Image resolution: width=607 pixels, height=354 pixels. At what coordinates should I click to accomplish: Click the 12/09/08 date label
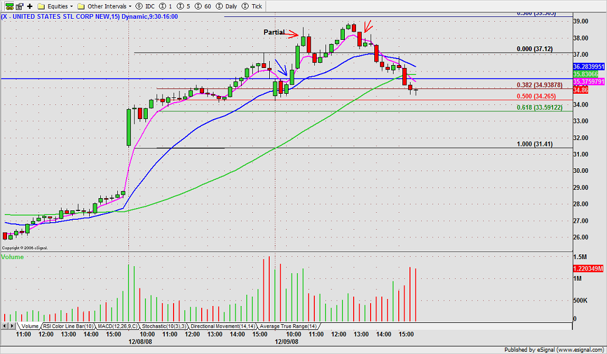286,342
